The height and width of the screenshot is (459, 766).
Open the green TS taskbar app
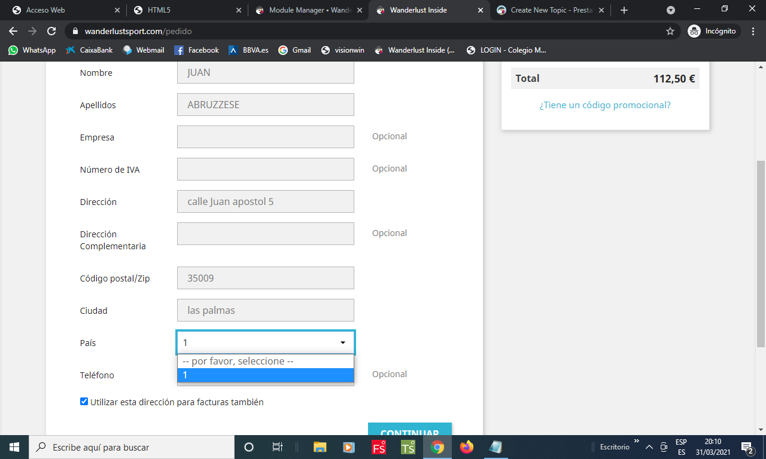tap(408, 447)
